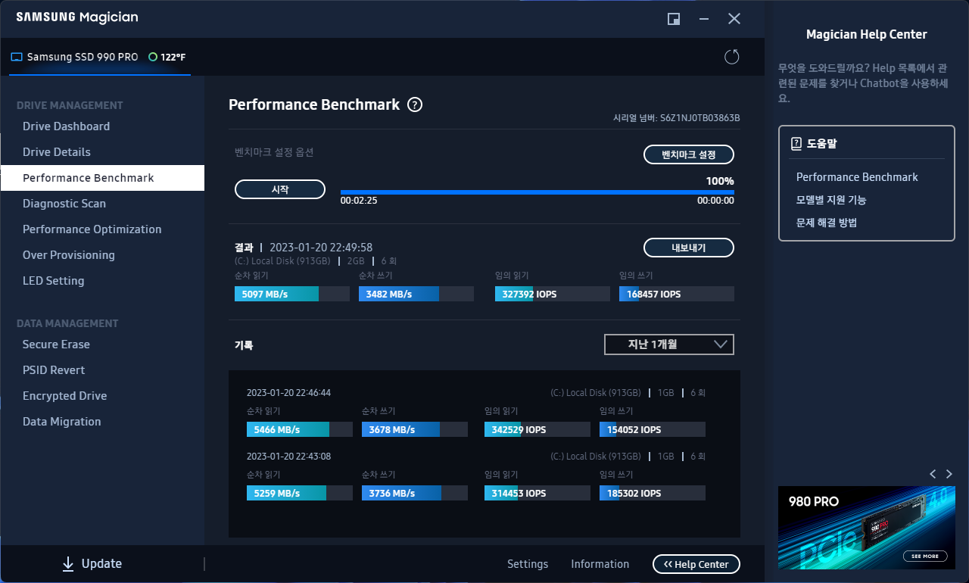Click the 314453 IOPS history value
This screenshot has width=969, height=583.
(537, 493)
